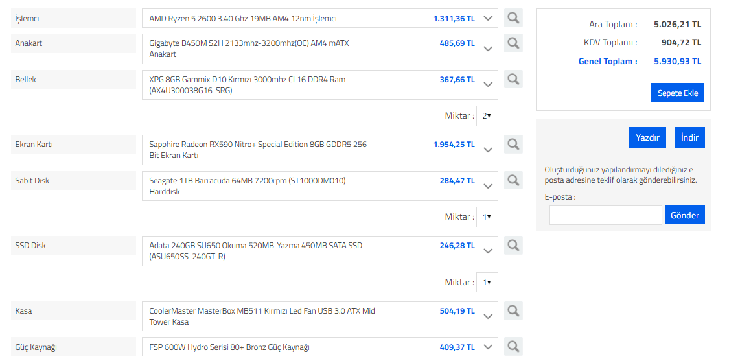Expand the XPG 8GB Gammix D10 dropdown
The width and height of the screenshot is (751, 361).
tap(487, 84)
